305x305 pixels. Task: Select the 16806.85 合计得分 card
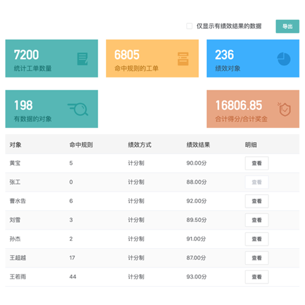tap(253, 109)
